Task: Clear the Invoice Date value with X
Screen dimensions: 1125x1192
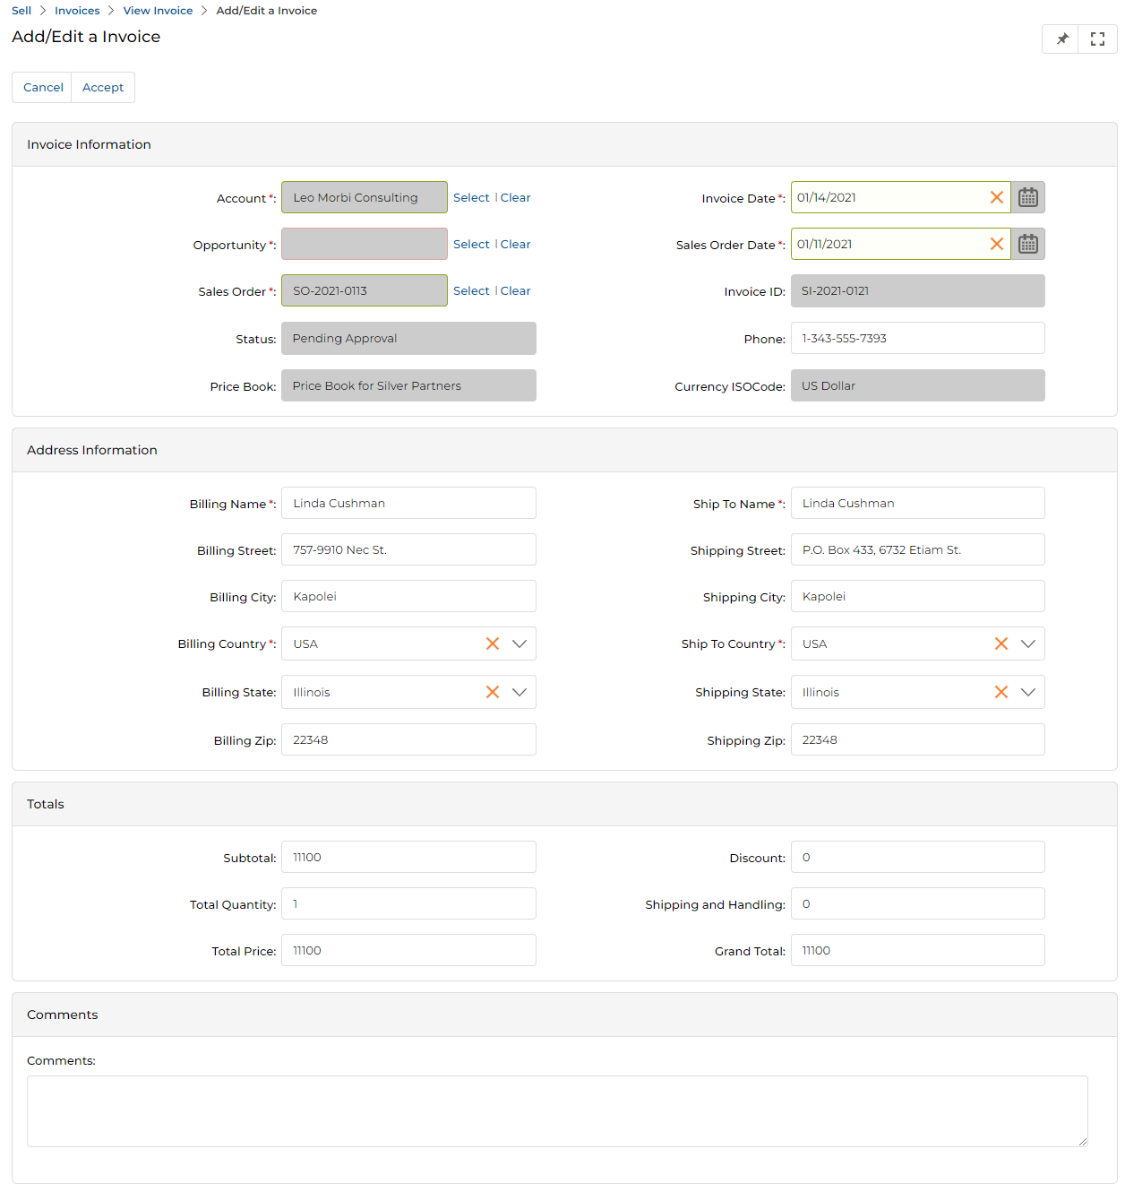Action: pyautogui.click(x=996, y=197)
